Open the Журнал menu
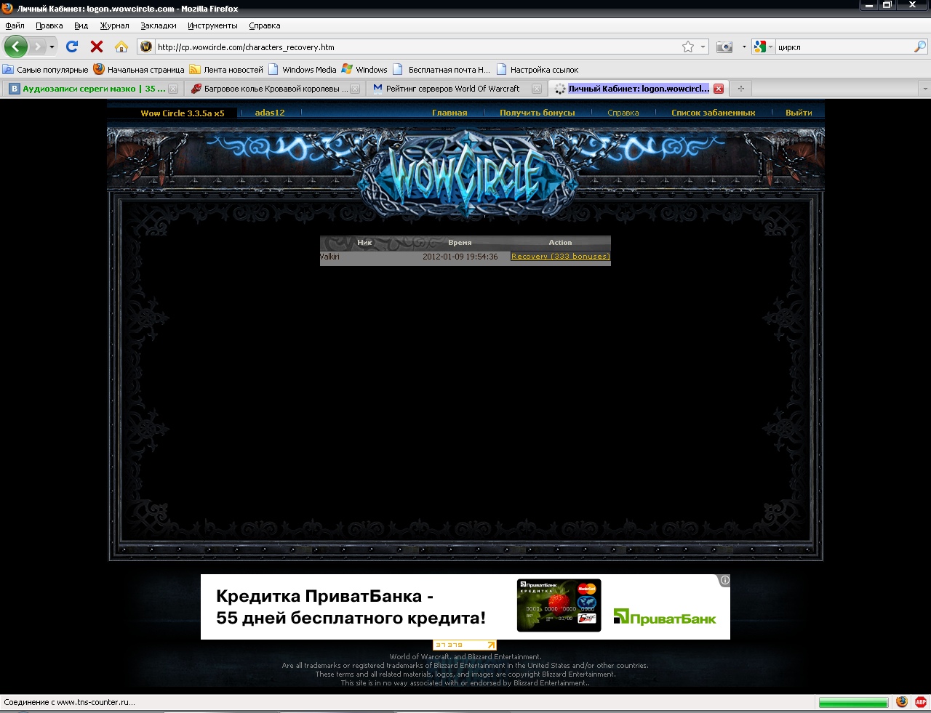Viewport: 931px width, 713px height. coord(114,25)
